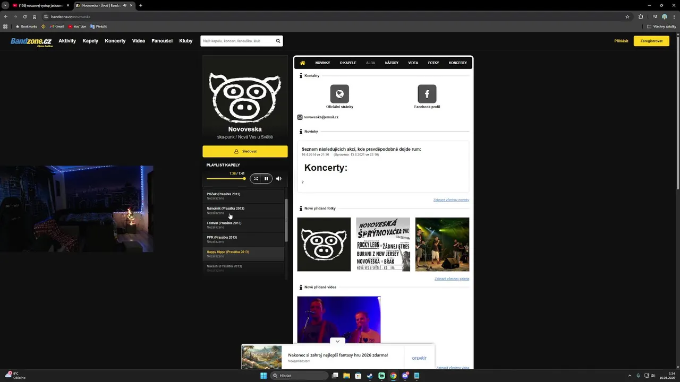Click the playlist progress slider
680x382 pixels.
click(226, 179)
